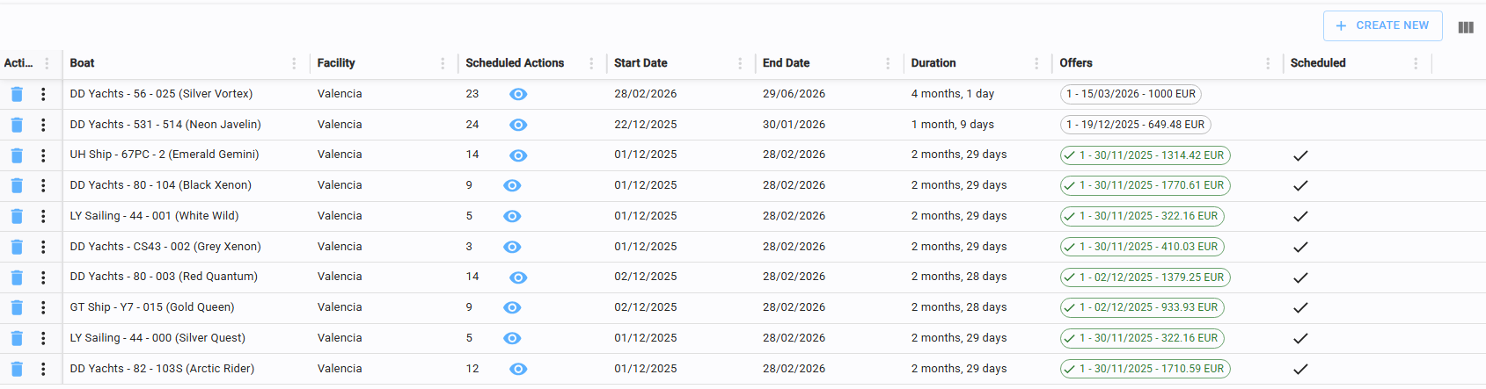View scheduled actions for Red Quantum
The height and width of the screenshot is (389, 1486).
pyautogui.click(x=518, y=277)
